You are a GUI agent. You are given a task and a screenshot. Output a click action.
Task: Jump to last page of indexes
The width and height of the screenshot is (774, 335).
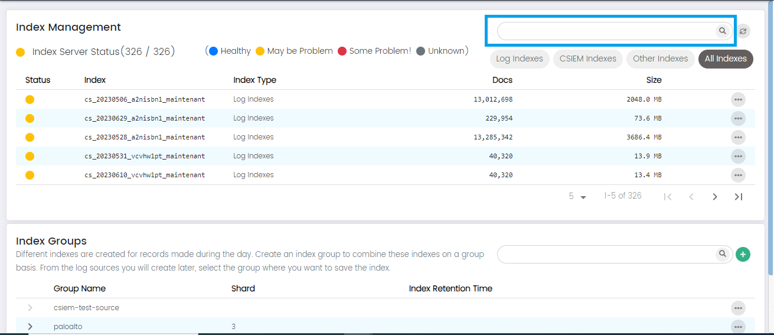pyautogui.click(x=738, y=197)
